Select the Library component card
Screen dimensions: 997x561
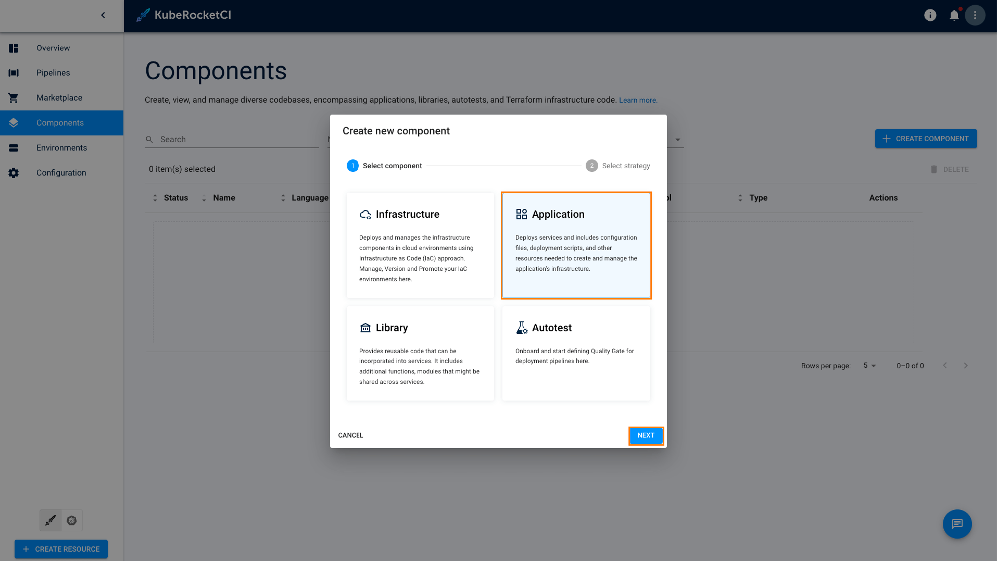(420, 354)
